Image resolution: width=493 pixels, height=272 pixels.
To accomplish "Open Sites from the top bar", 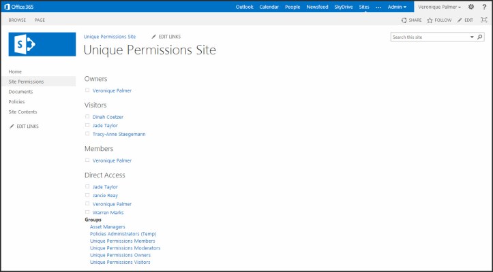I will tap(364, 7).
